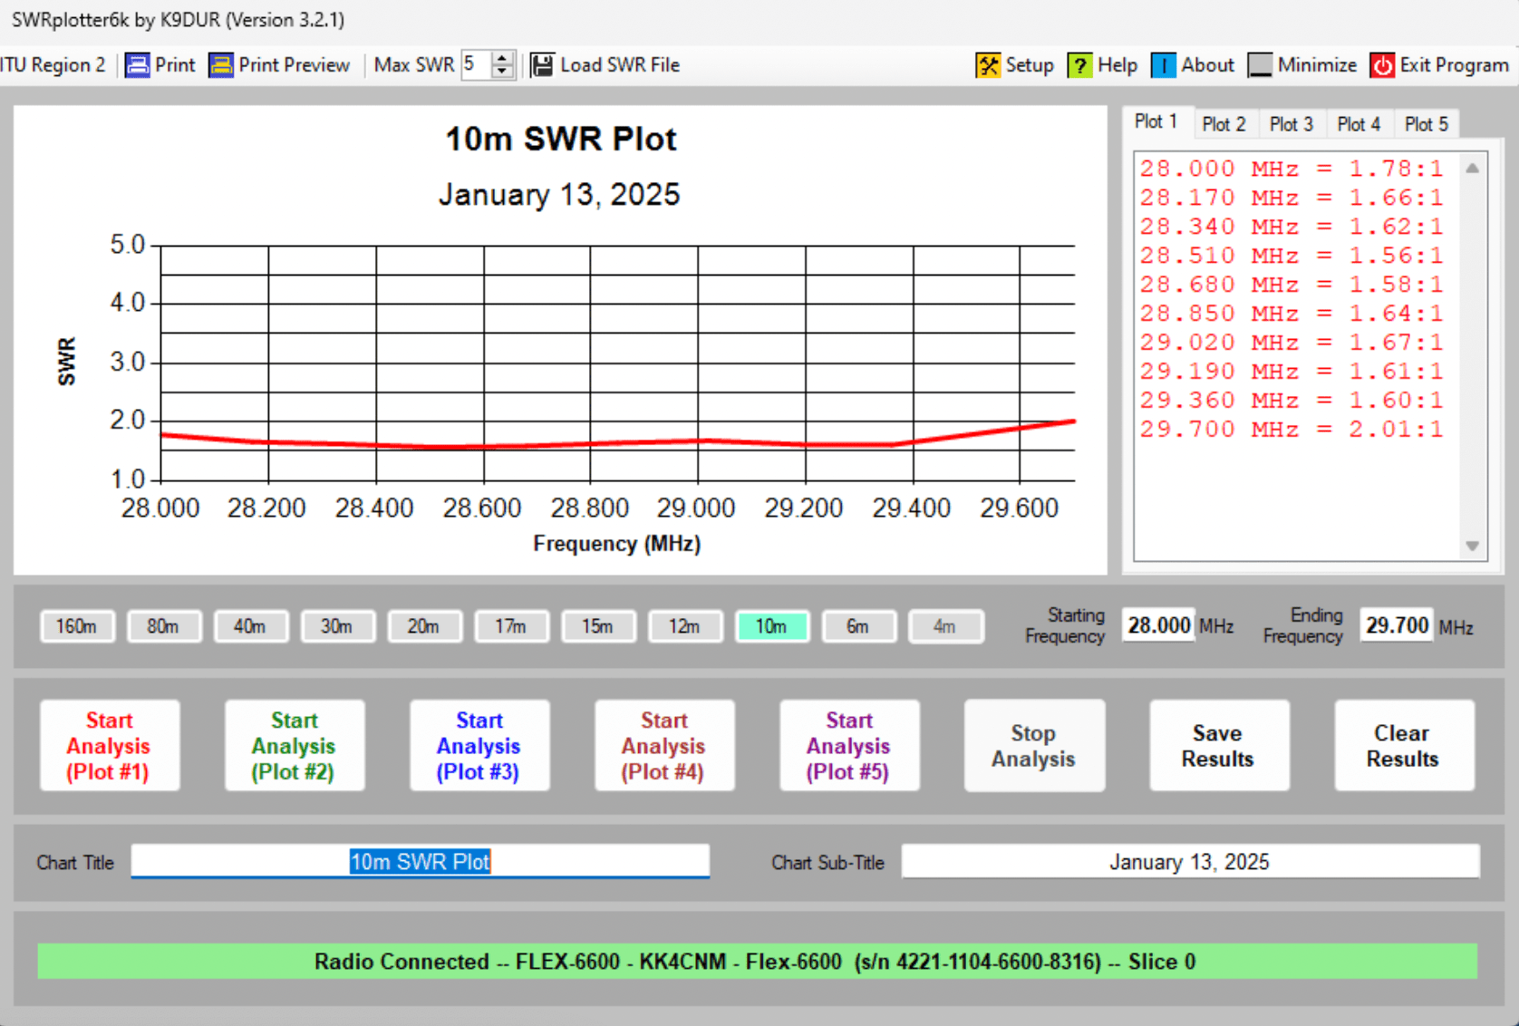Click the Exit Program power icon
The image size is (1519, 1026).
point(1382,65)
